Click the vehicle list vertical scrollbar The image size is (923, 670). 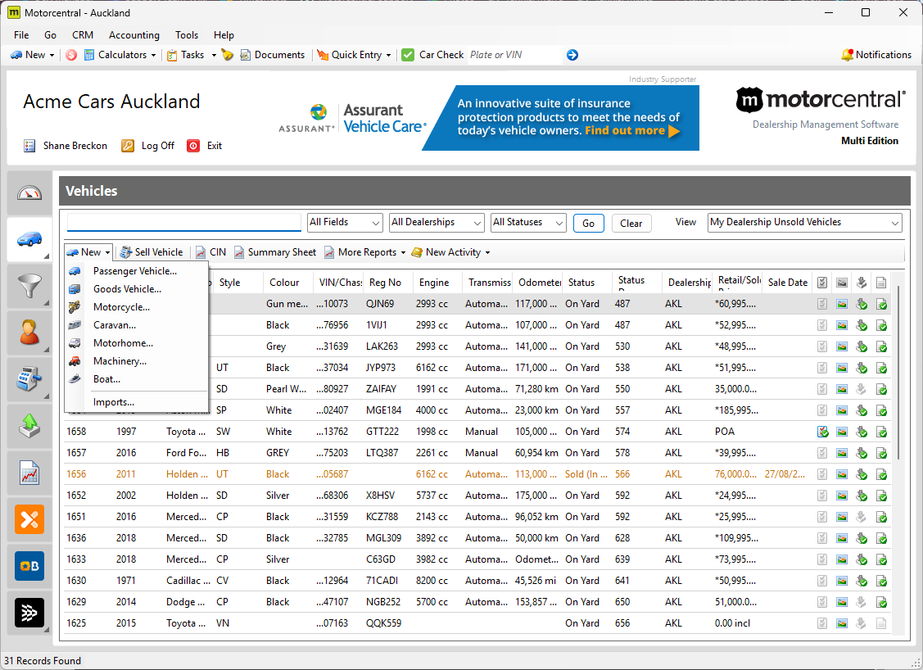pyautogui.click(x=898, y=372)
